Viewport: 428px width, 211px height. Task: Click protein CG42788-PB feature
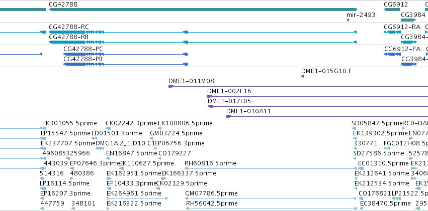click(126, 64)
